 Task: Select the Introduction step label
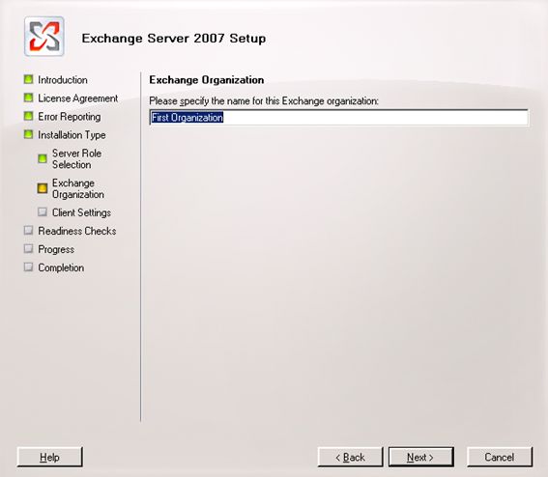tap(63, 80)
